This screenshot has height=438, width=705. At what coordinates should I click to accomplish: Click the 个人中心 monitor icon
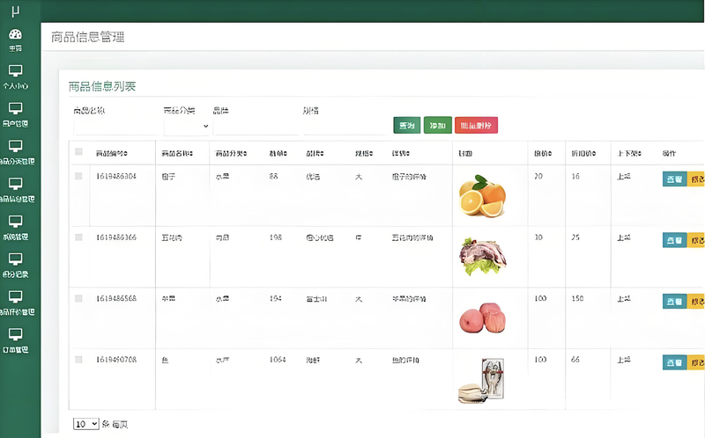[x=15, y=71]
